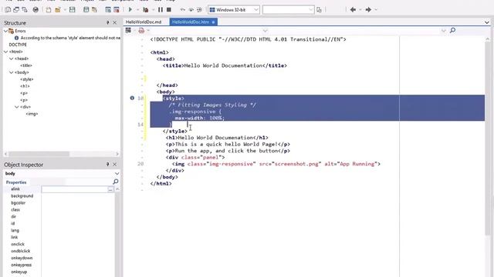Select the <img> node in Structure
Image resolution: width=494 pixels, height=277 pixels.
click(x=32, y=114)
